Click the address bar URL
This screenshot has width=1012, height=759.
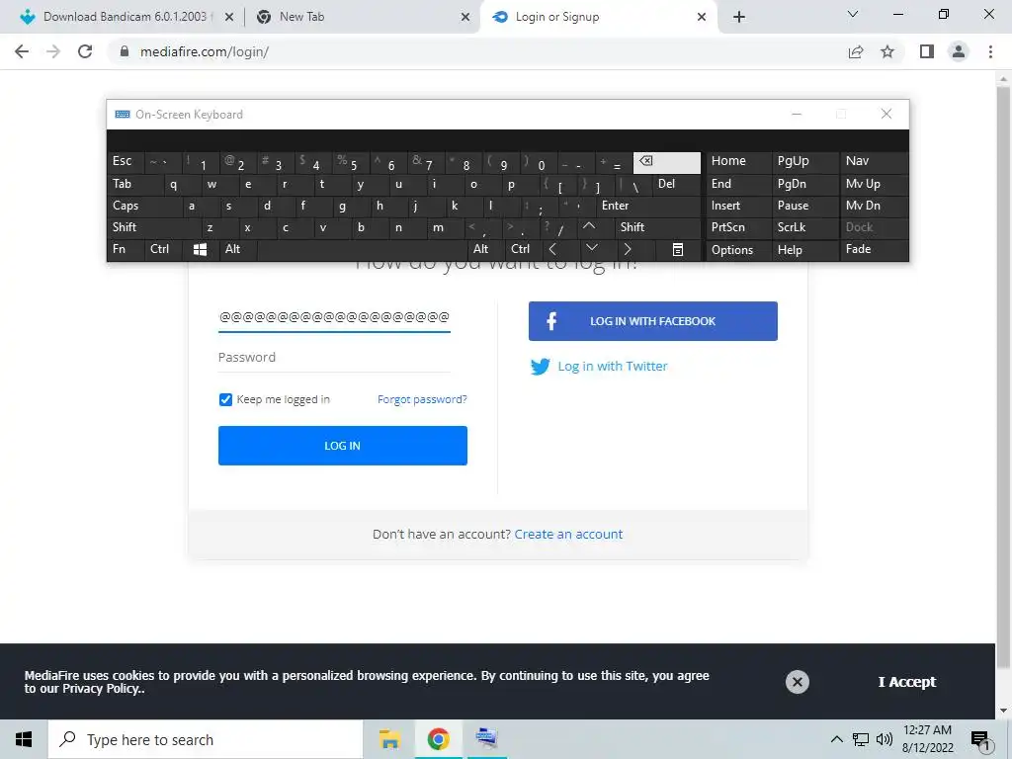[204, 51]
